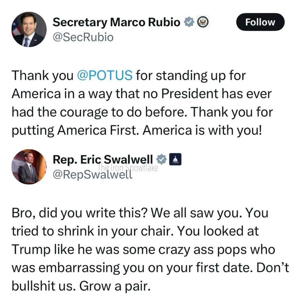Click the State Department seal badge
302x304 pixels.
pyautogui.click(x=202, y=22)
